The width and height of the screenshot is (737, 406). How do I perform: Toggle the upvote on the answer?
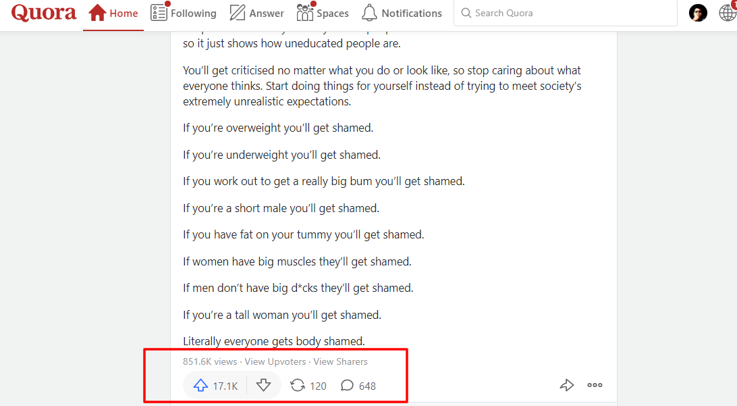tap(200, 385)
